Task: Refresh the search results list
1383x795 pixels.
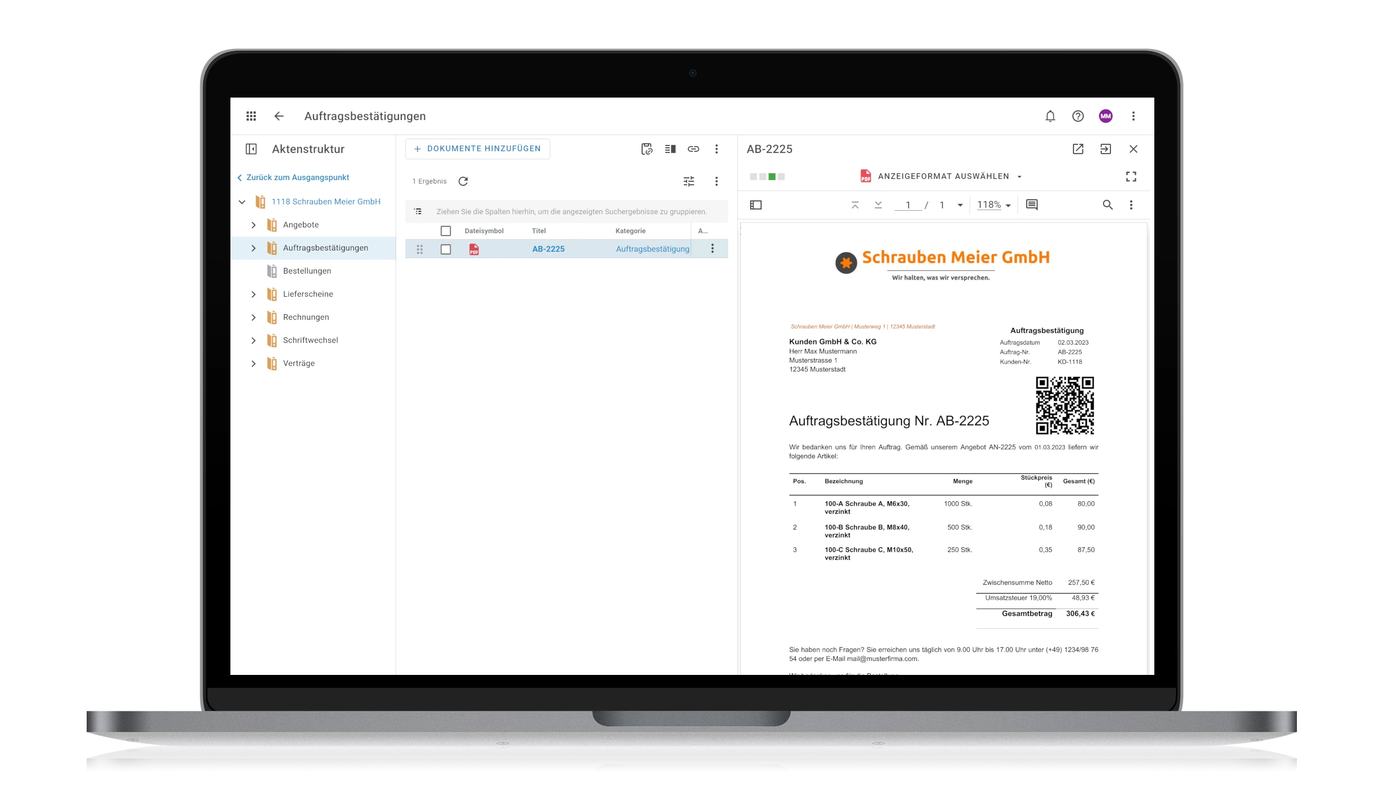Action: [x=463, y=181]
